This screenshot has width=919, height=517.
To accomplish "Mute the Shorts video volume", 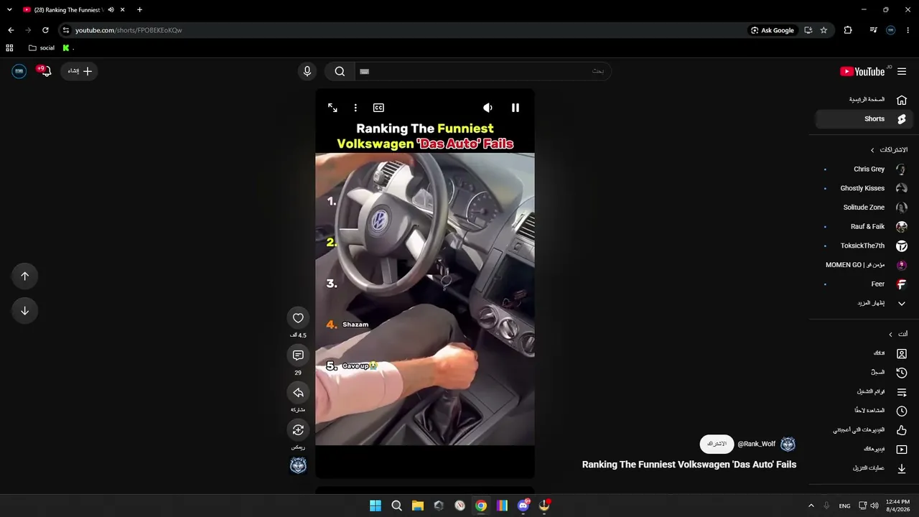I will 488,108.
